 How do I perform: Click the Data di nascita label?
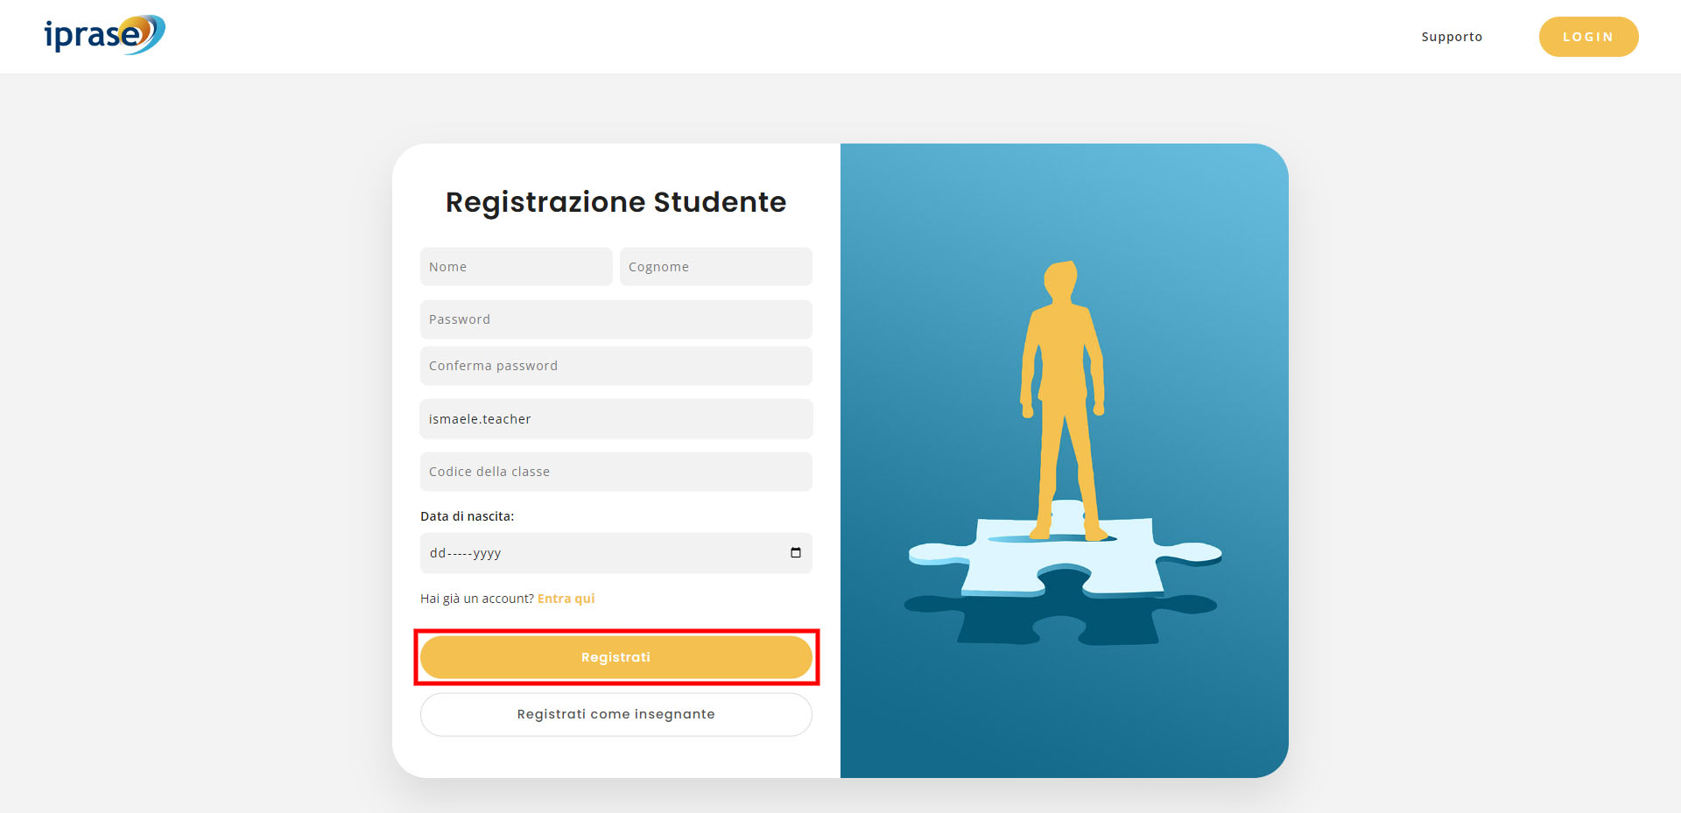pyautogui.click(x=467, y=516)
